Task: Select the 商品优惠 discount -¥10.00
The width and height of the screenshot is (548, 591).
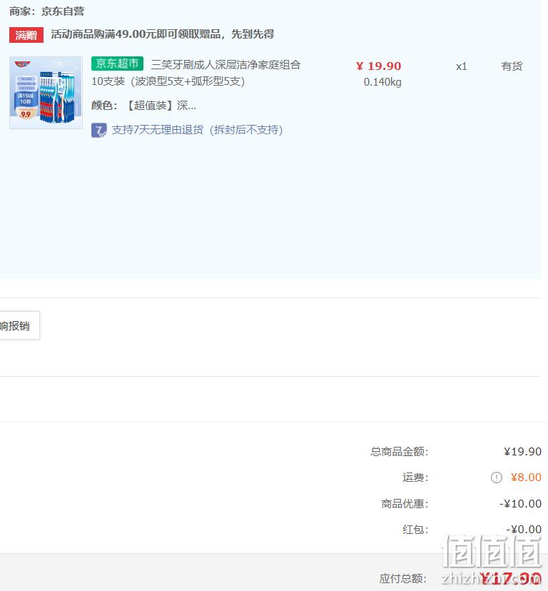Action: pyautogui.click(x=520, y=503)
